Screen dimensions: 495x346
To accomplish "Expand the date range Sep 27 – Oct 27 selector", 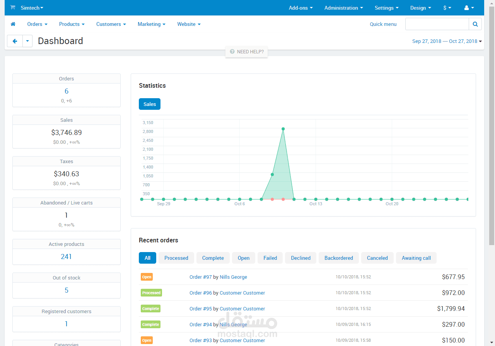I will point(447,41).
